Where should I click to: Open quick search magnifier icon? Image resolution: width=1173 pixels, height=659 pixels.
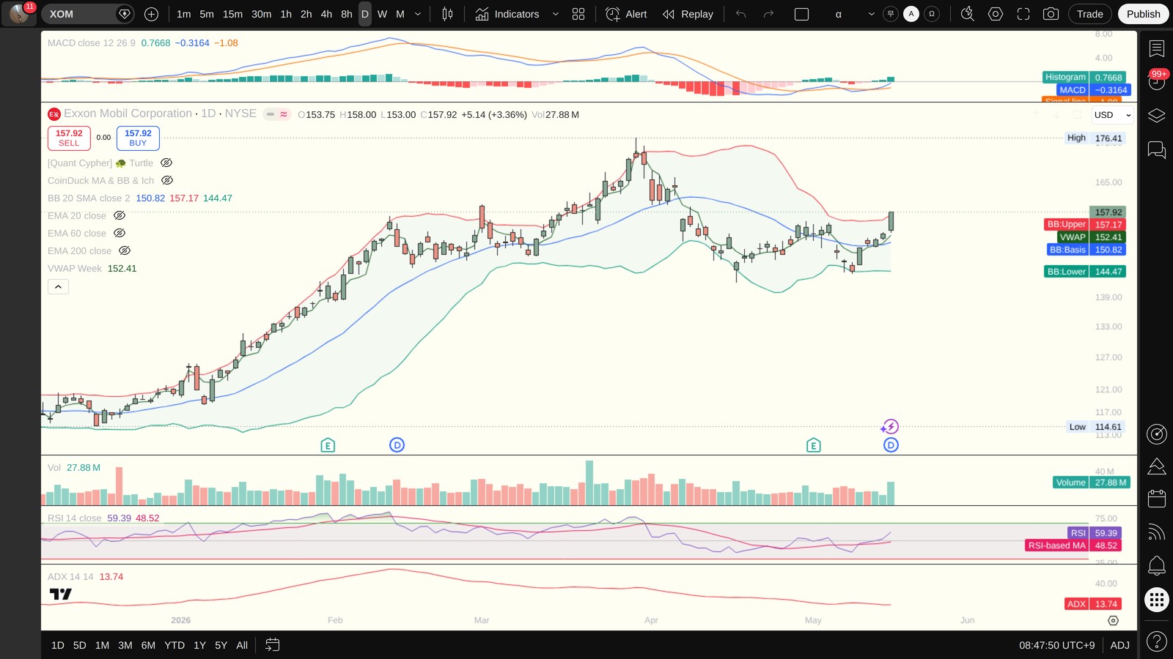968,14
